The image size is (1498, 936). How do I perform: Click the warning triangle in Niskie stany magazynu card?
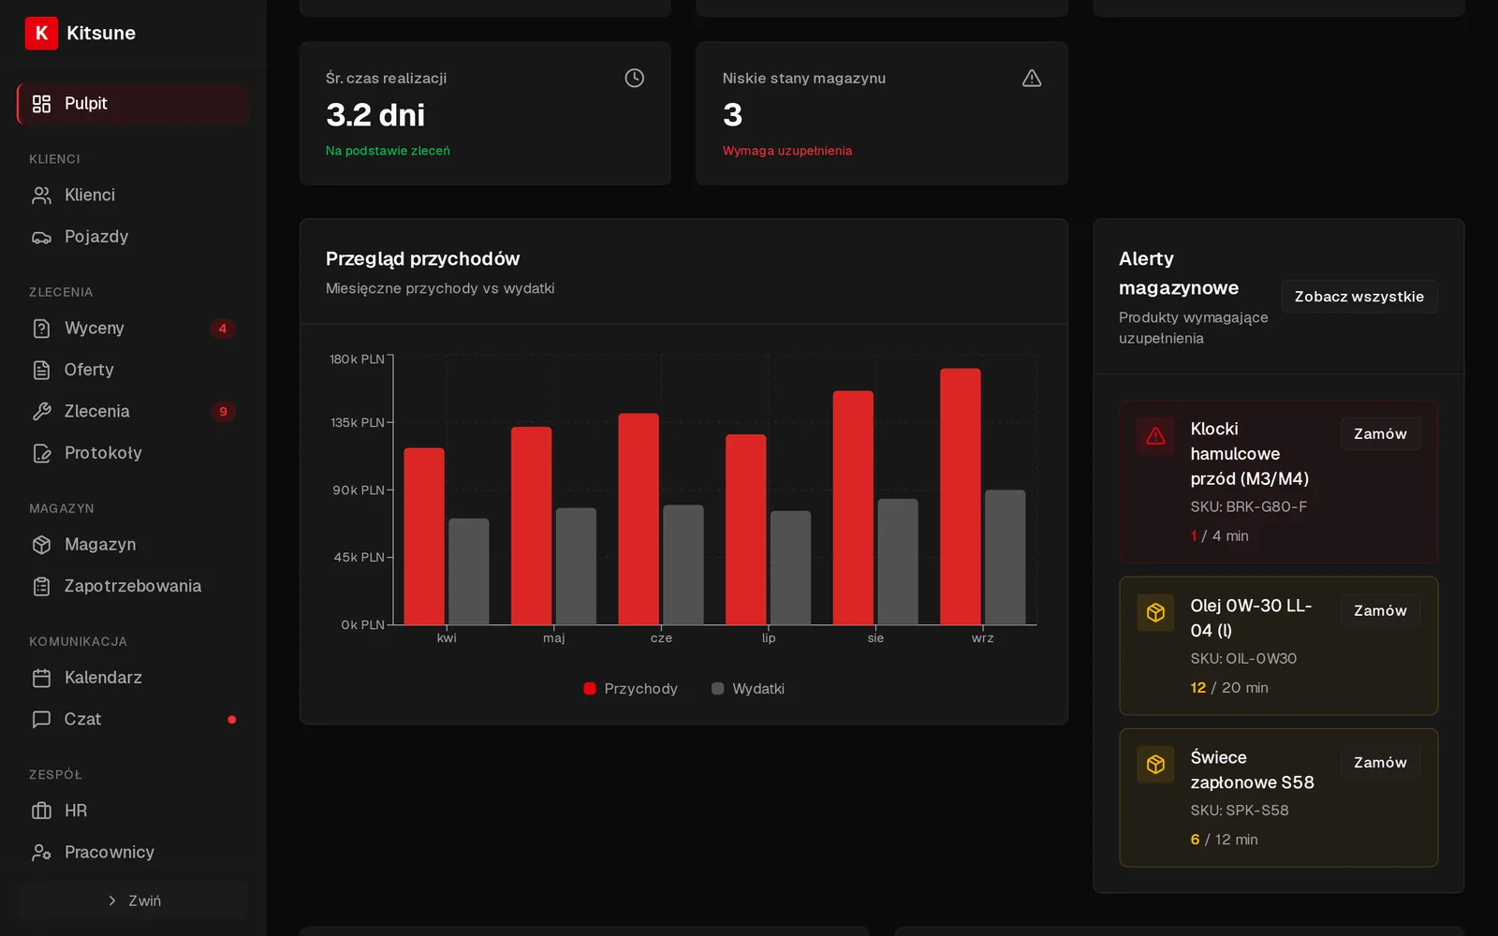click(1032, 79)
